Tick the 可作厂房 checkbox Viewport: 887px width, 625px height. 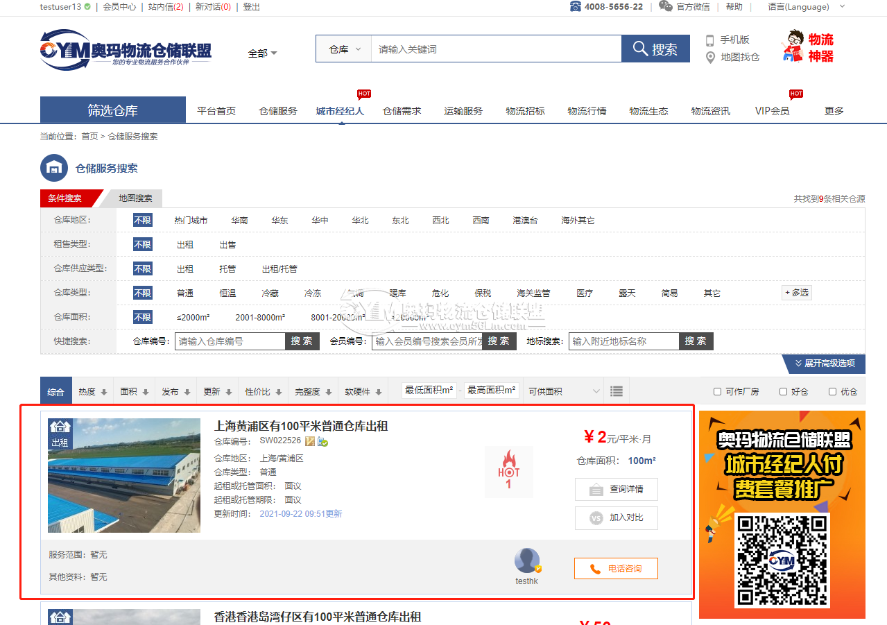pos(718,392)
